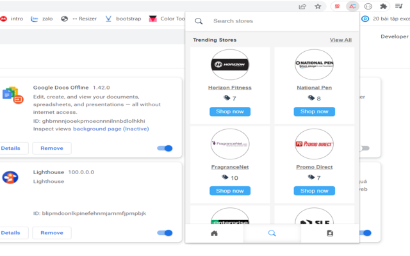Screen dimensions: 410x256
Task: Open the red extension icon in the toolbar
Action: 338,6
